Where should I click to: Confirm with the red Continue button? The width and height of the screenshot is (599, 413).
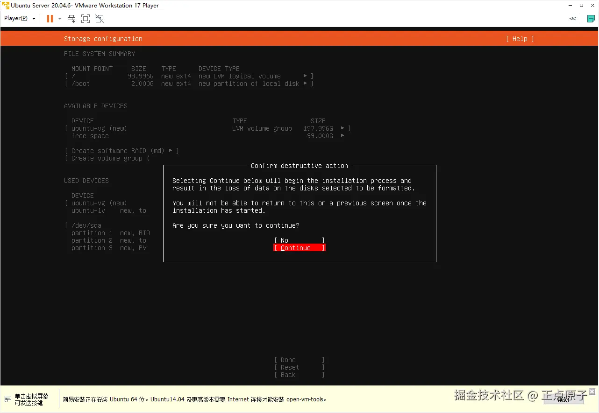pyautogui.click(x=299, y=248)
